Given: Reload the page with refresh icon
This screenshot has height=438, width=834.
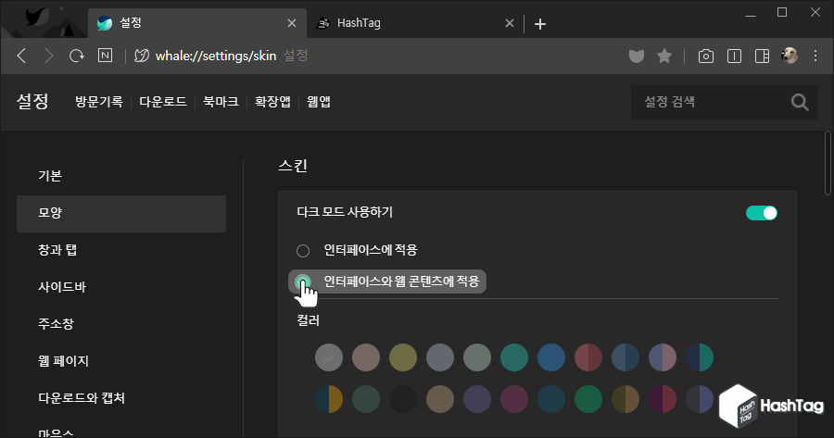Looking at the screenshot, I should (77, 56).
